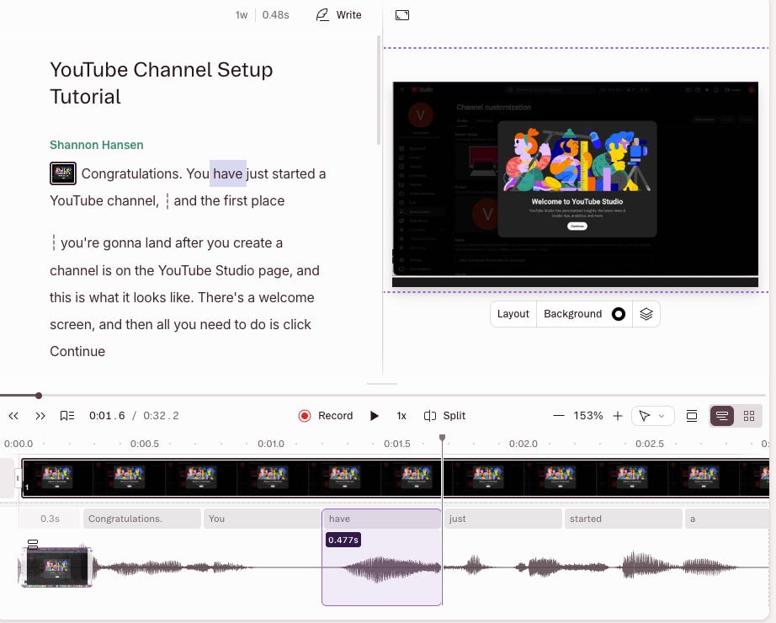Click the script panel scrollbar
Viewport: 776px width, 623px height.
(379, 89)
